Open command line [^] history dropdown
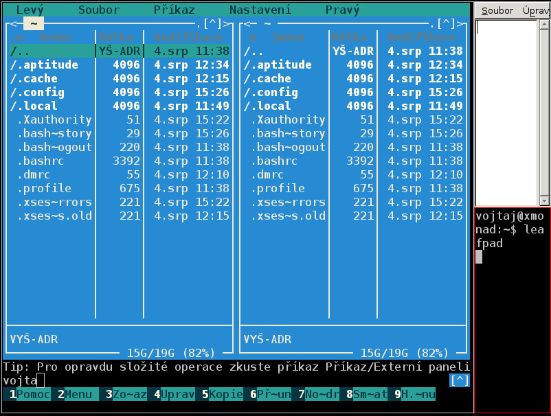 click(x=460, y=380)
